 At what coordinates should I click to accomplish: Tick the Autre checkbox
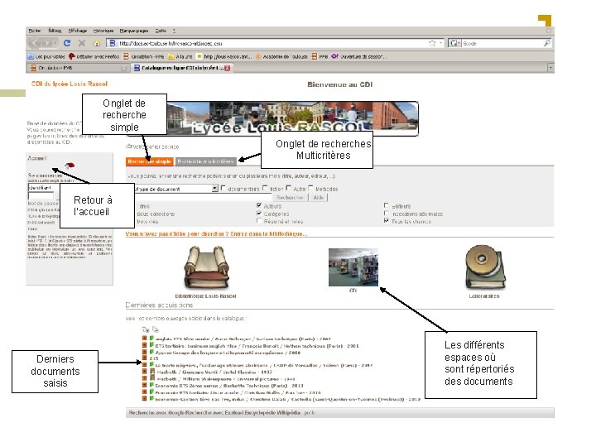pos(289,188)
